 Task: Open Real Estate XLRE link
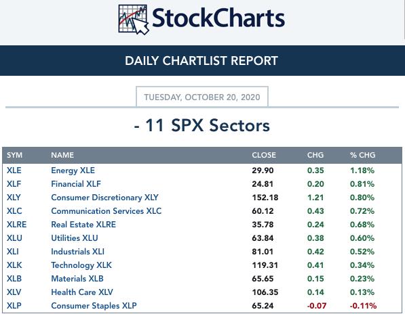(x=83, y=225)
